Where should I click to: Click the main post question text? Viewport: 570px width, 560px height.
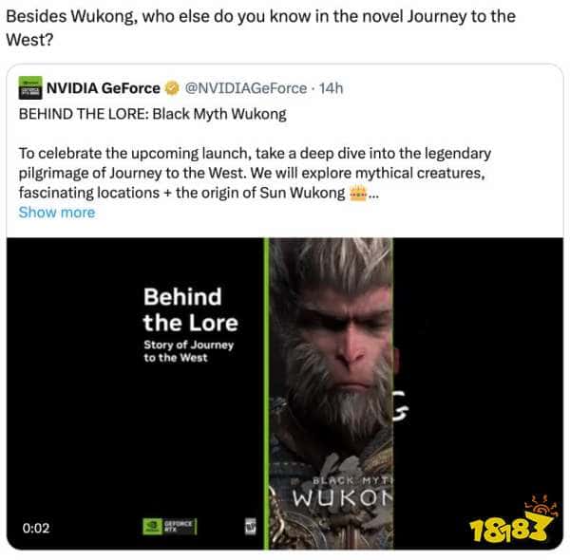260,28
